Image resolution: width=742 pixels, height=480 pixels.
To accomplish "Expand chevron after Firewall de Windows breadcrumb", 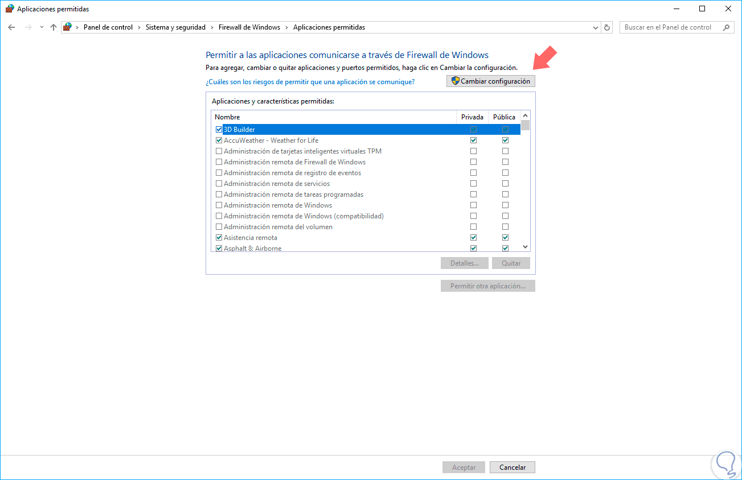I will click(287, 27).
